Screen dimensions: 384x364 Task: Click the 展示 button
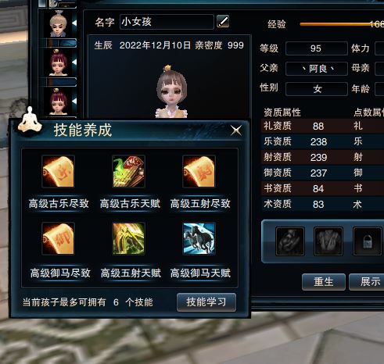pos(367,282)
